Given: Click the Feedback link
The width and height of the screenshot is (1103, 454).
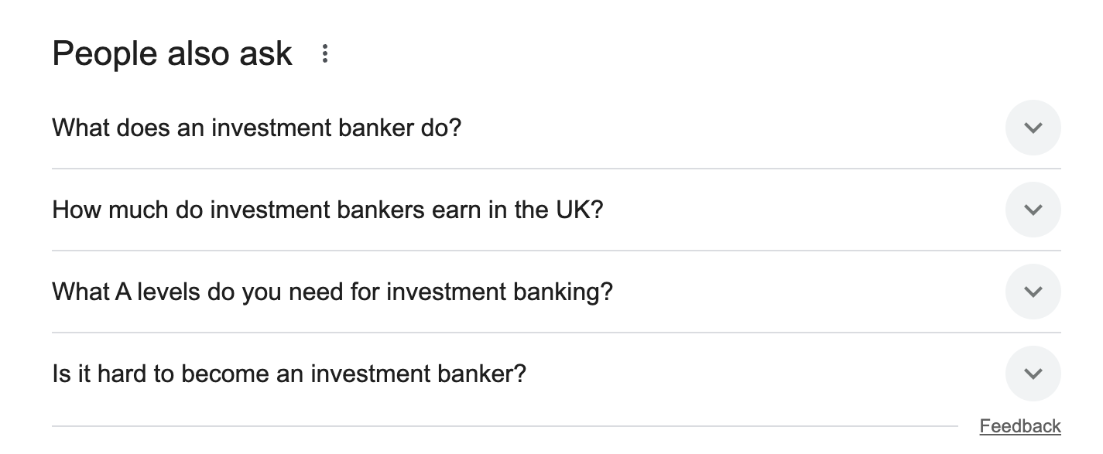Looking at the screenshot, I should (x=1019, y=426).
